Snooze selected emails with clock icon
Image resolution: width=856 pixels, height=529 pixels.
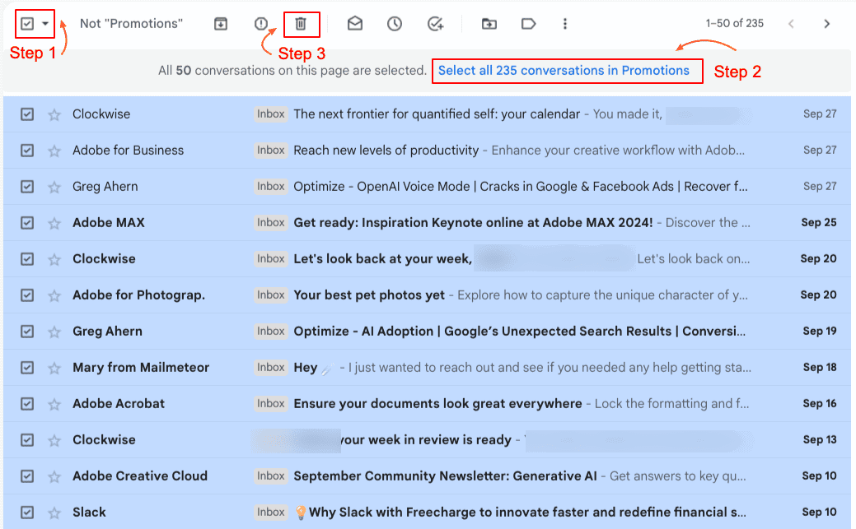pyautogui.click(x=395, y=24)
